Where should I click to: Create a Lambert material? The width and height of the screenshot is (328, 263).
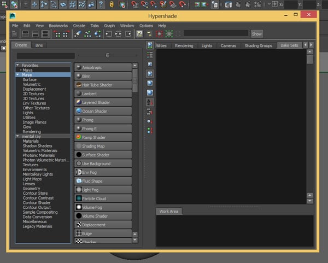(103, 93)
